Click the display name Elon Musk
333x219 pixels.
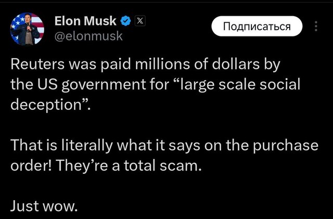86,21
